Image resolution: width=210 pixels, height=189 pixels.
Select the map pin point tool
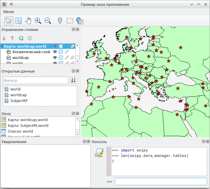coord(60,21)
